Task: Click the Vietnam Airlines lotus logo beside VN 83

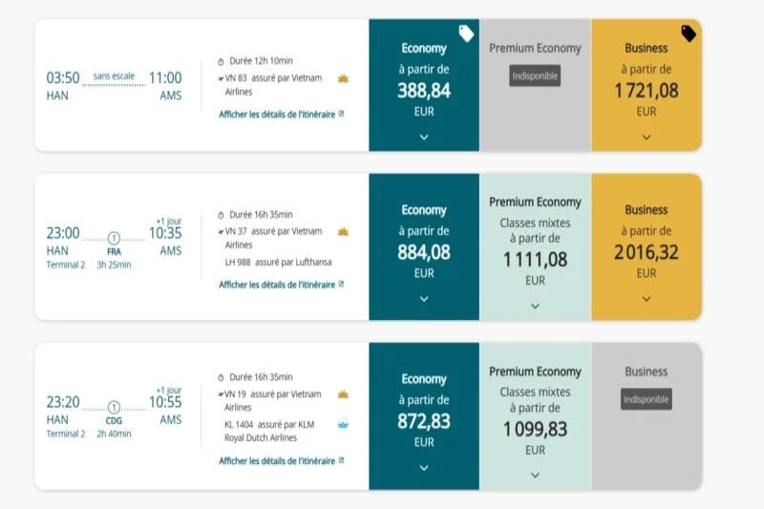Action: (343, 78)
